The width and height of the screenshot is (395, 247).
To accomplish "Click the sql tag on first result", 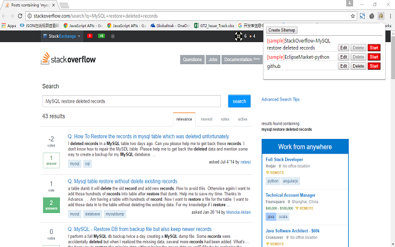I will pyautogui.click(x=87, y=164).
